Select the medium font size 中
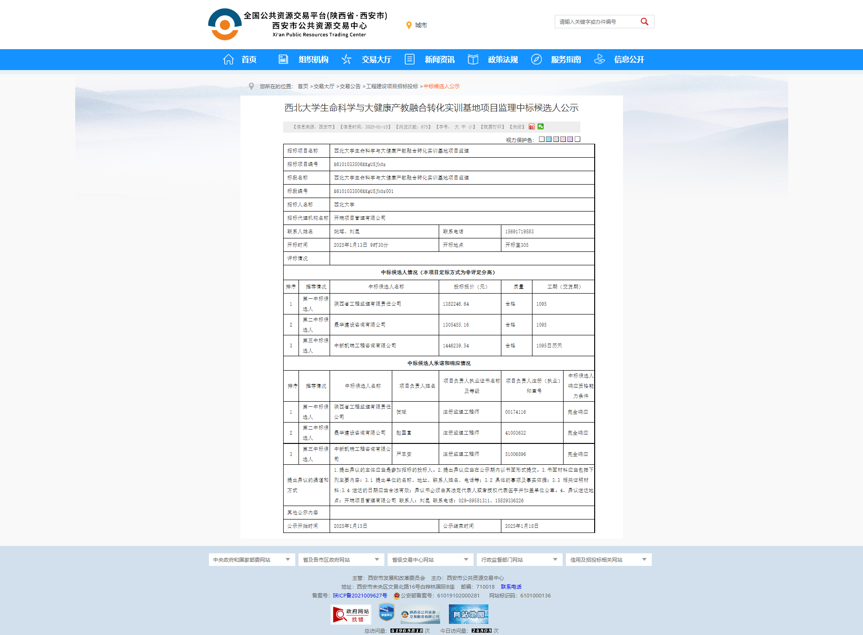The height and width of the screenshot is (635, 863). click(x=463, y=127)
